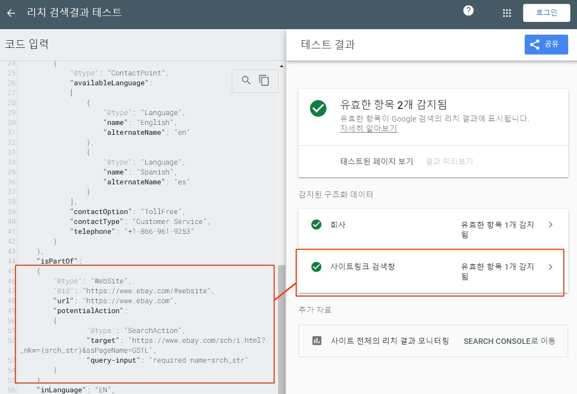Click the 로그인 button
This screenshot has width=577, height=394.
[547, 13]
